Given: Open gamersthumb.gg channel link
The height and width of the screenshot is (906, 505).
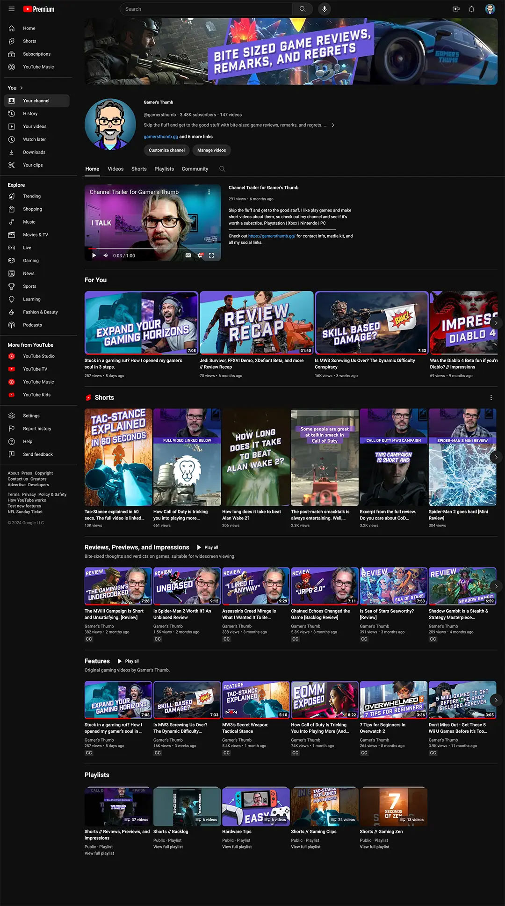Looking at the screenshot, I should [x=161, y=137].
